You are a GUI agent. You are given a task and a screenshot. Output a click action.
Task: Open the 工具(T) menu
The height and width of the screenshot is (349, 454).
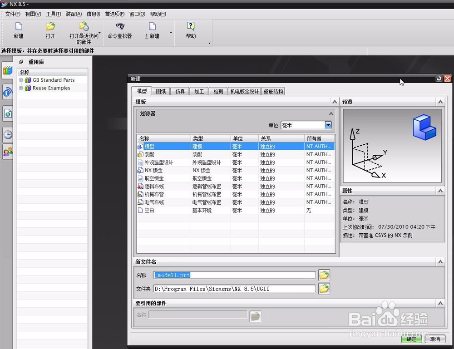(54, 14)
